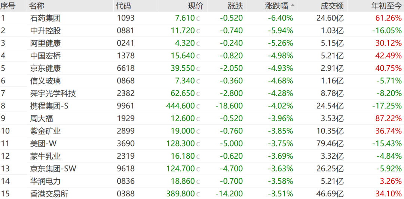The height and width of the screenshot is (199, 404).
Task: Click the small c marker beside price 7.610
Action: pyautogui.click(x=198, y=18)
